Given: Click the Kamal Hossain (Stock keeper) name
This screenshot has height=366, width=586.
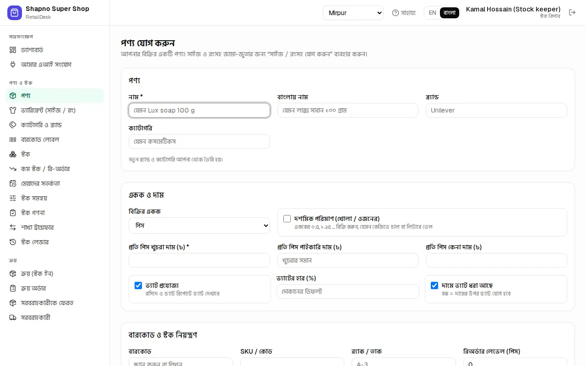Looking at the screenshot, I should [513, 9].
